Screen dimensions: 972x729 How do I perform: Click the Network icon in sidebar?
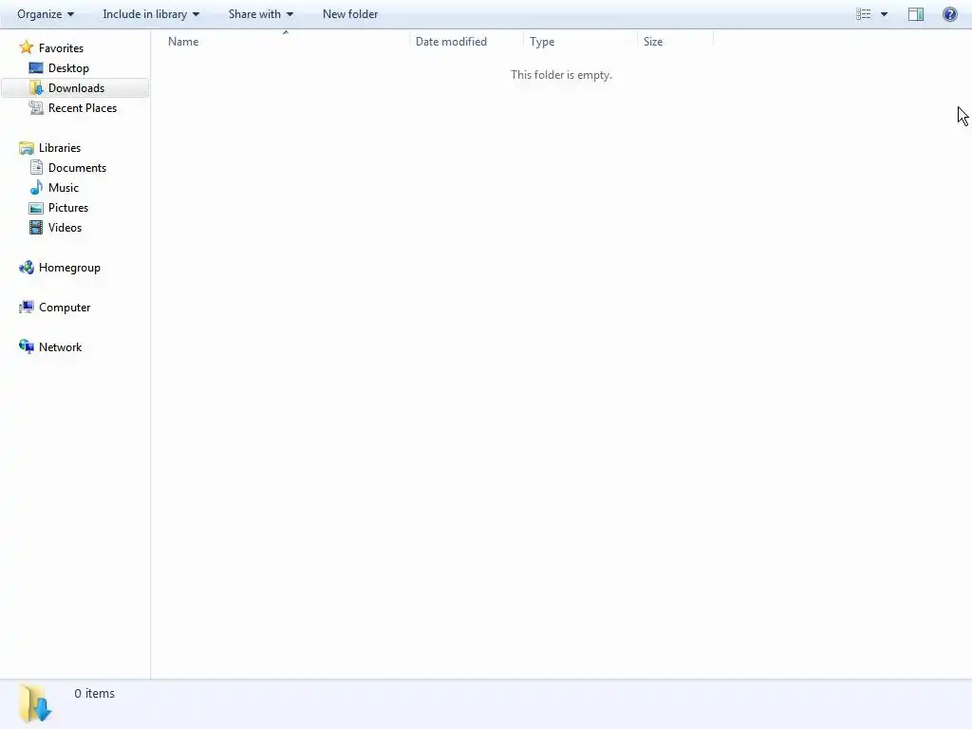pyautogui.click(x=26, y=346)
